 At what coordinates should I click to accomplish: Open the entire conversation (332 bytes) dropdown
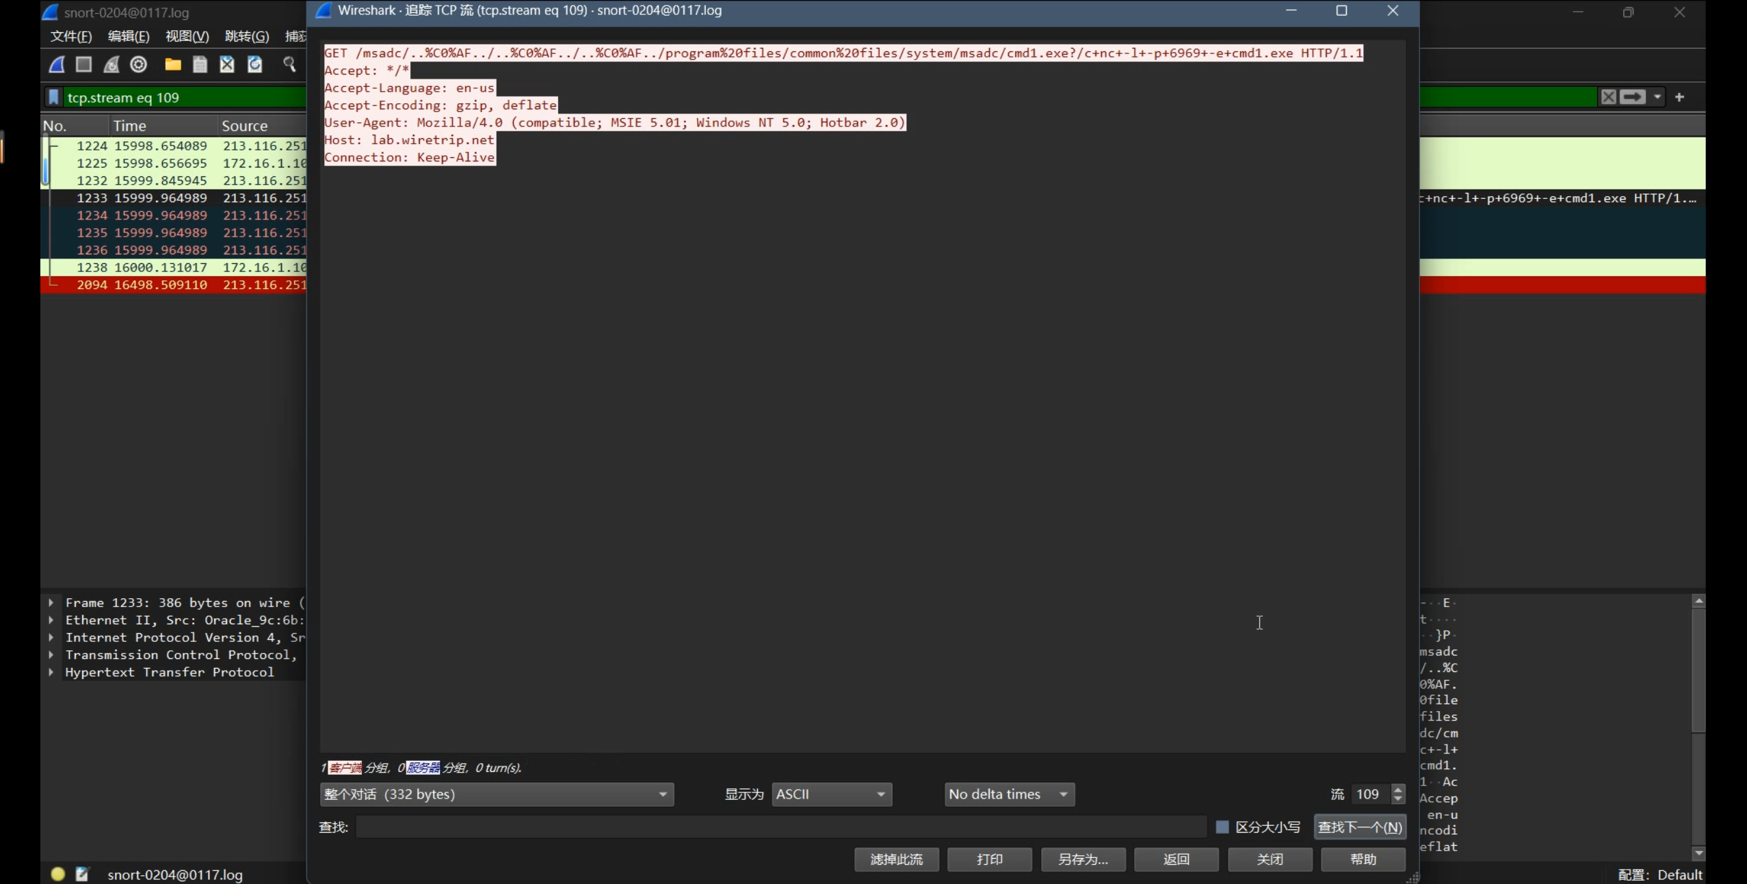click(x=497, y=794)
